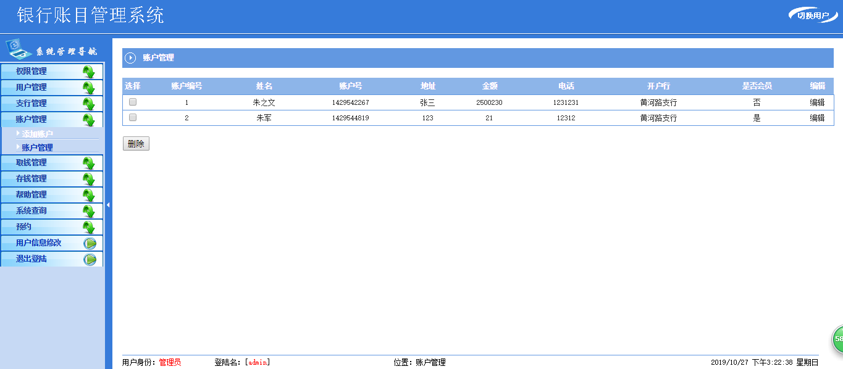Click the 账户号 column header
The image size is (843, 369).
pyautogui.click(x=350, y=86)
